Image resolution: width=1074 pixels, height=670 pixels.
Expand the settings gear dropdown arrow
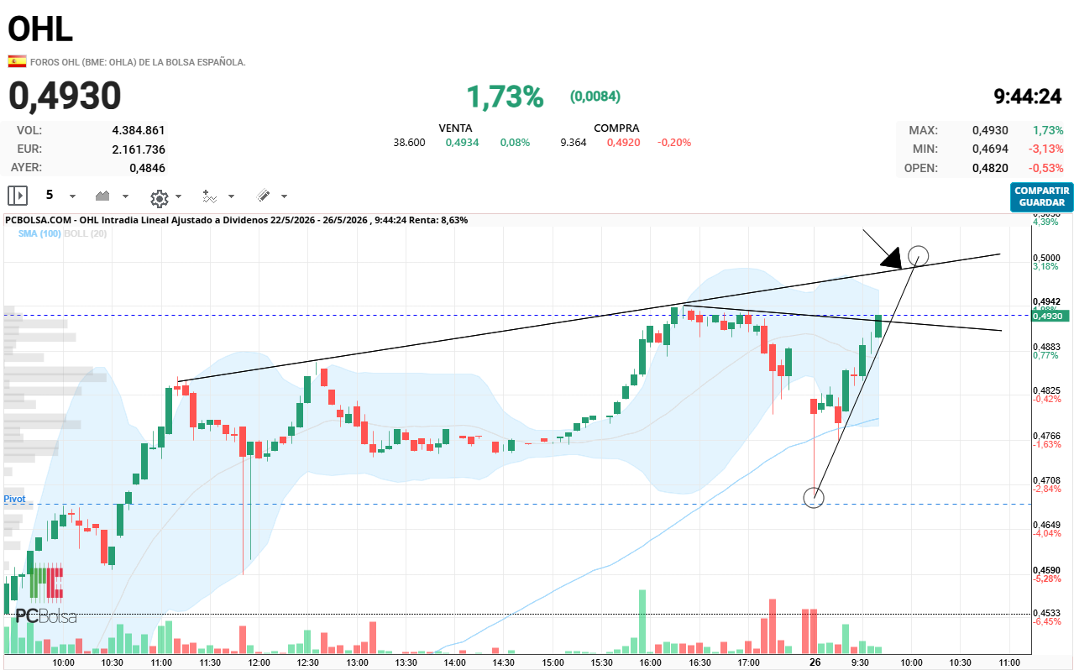178,196
